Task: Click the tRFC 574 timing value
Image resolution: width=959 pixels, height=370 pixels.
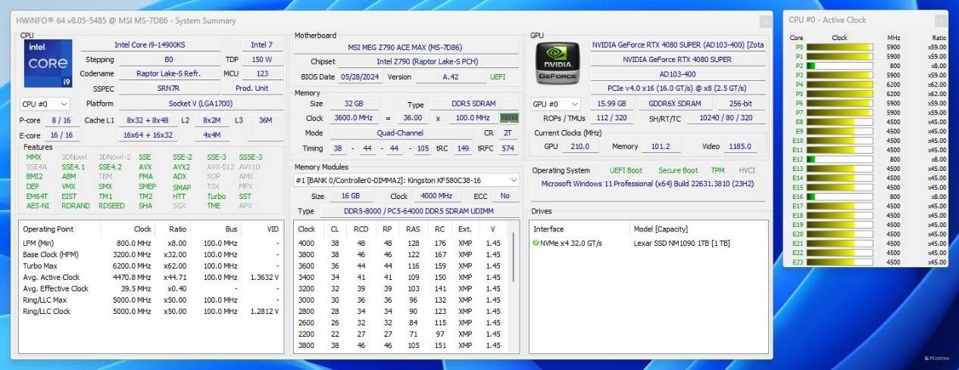Action: (x=508, y=148)
